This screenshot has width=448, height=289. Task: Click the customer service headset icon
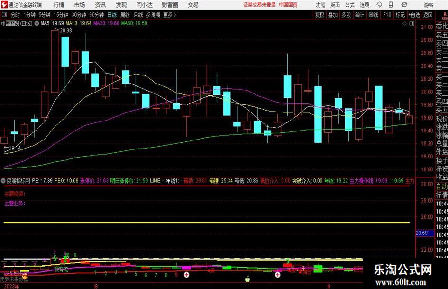click(379, 5)
